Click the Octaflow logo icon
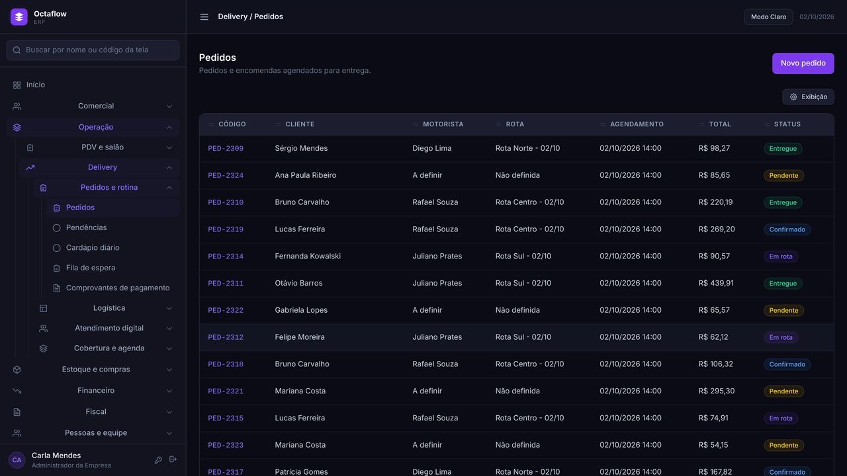The height and width of the screenshot is (476, 847). coord(19,17)
